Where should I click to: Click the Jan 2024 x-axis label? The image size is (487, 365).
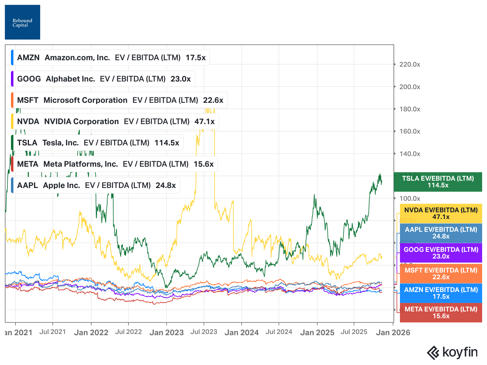[x=242, y=332]
